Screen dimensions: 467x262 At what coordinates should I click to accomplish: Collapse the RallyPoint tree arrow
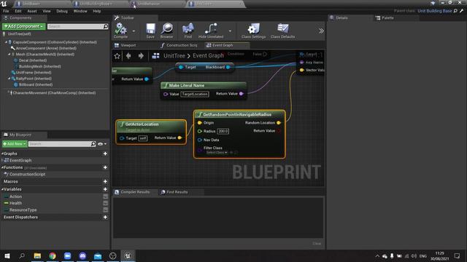(x=9, y=79)
